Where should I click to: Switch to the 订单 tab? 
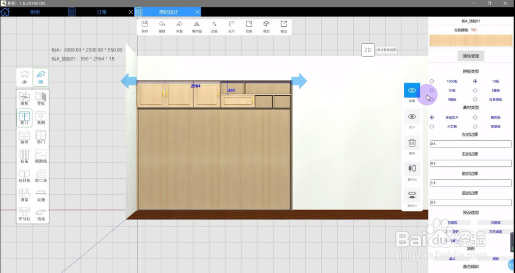pyautogui.click(x=102, y=12)
